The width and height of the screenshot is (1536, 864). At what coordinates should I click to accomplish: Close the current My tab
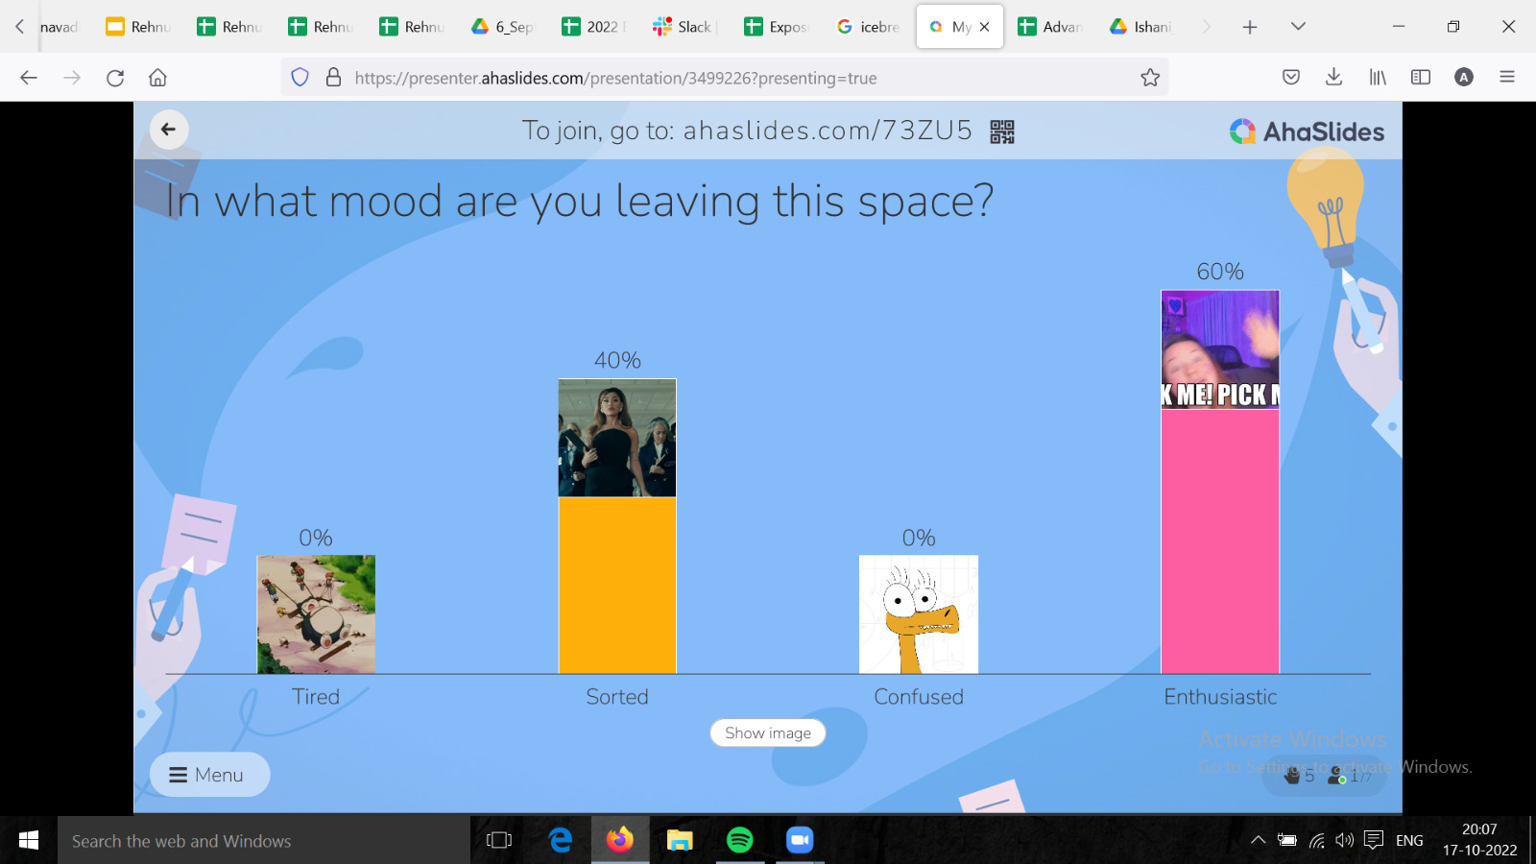click(984, 27)
